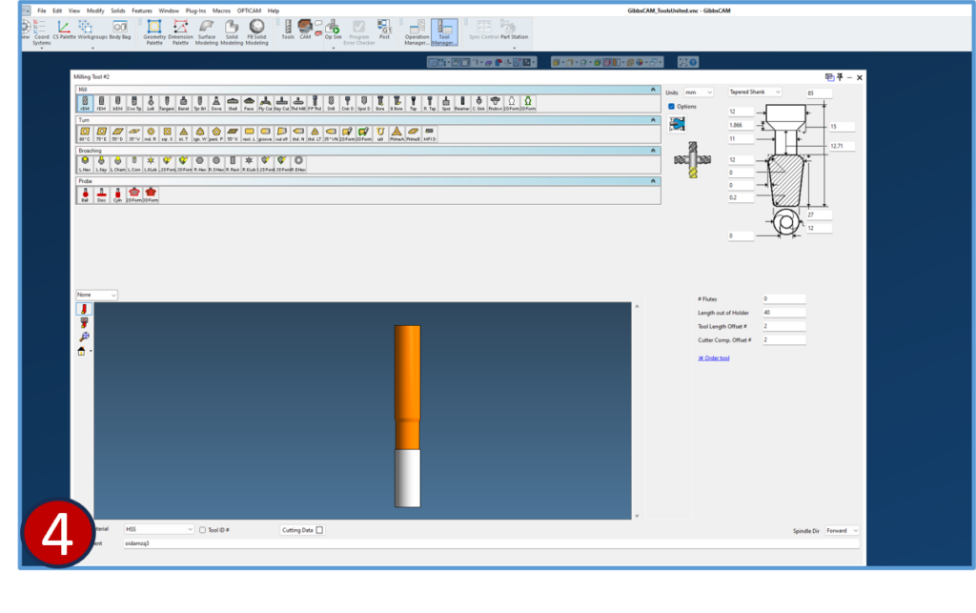Collapse the Turn tool section
The width and height of the screenshot is (976, 613).
pyautogui.click(x=654, y=120)
